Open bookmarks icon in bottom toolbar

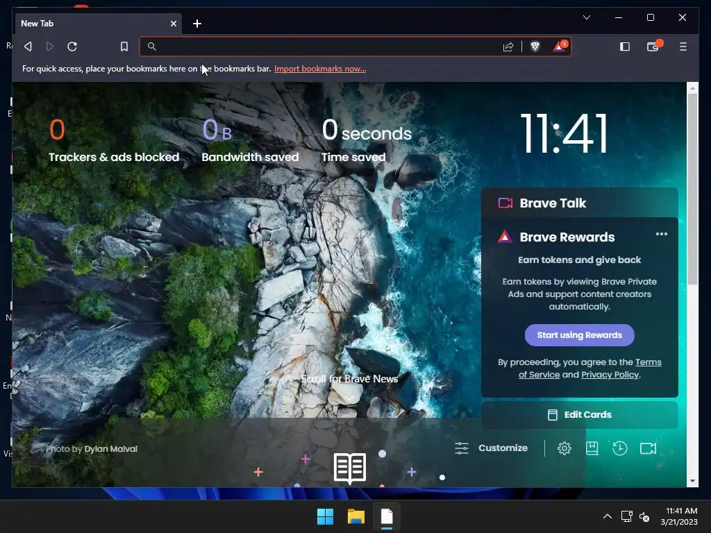(592, 448)
